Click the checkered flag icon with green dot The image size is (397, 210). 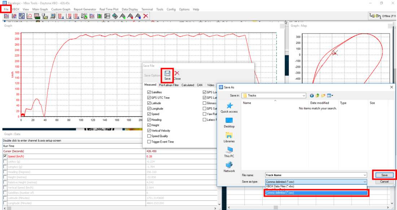click(123, 16)
